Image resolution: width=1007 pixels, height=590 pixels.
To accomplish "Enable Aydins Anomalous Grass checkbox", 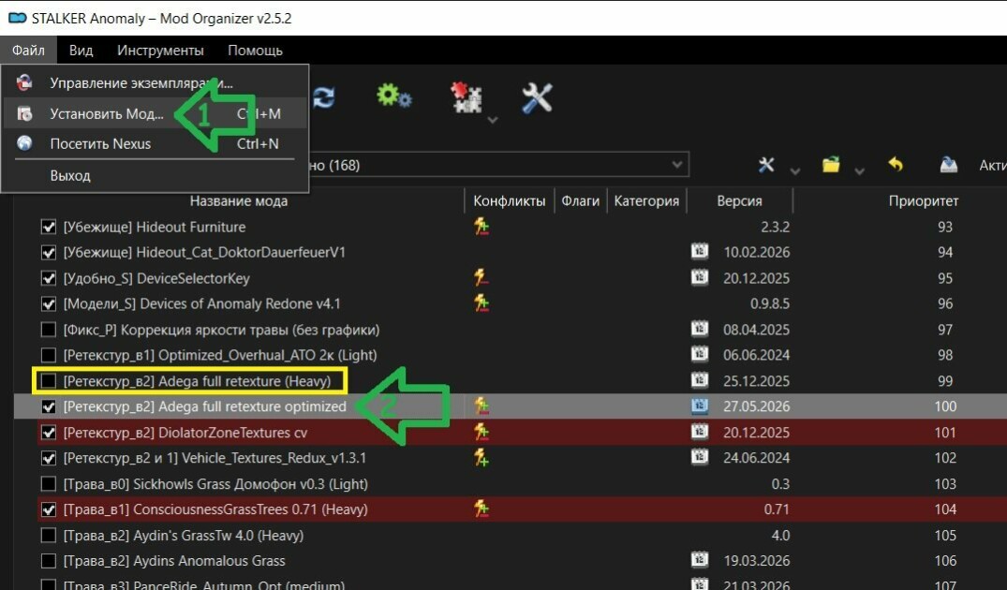I will pyautogui.click(x=48, y=560).
